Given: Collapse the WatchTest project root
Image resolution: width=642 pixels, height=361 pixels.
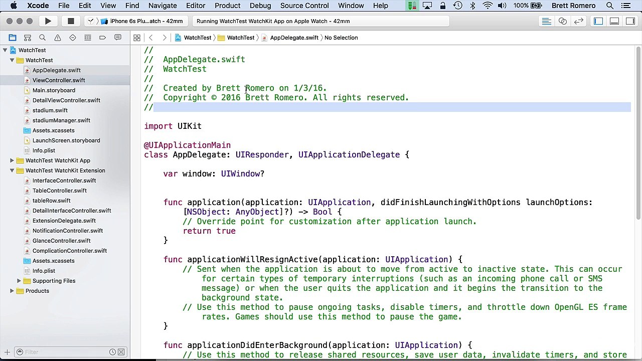Looking at the screenshot, I should pyautogui.click(x=5, y=50).
